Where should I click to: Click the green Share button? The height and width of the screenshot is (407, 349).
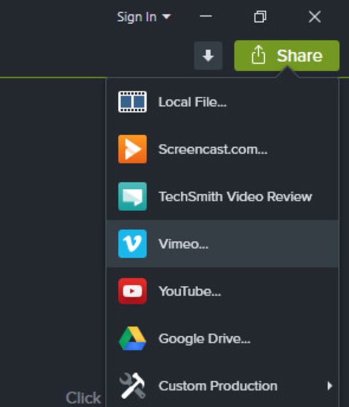(x=286, y=56)
